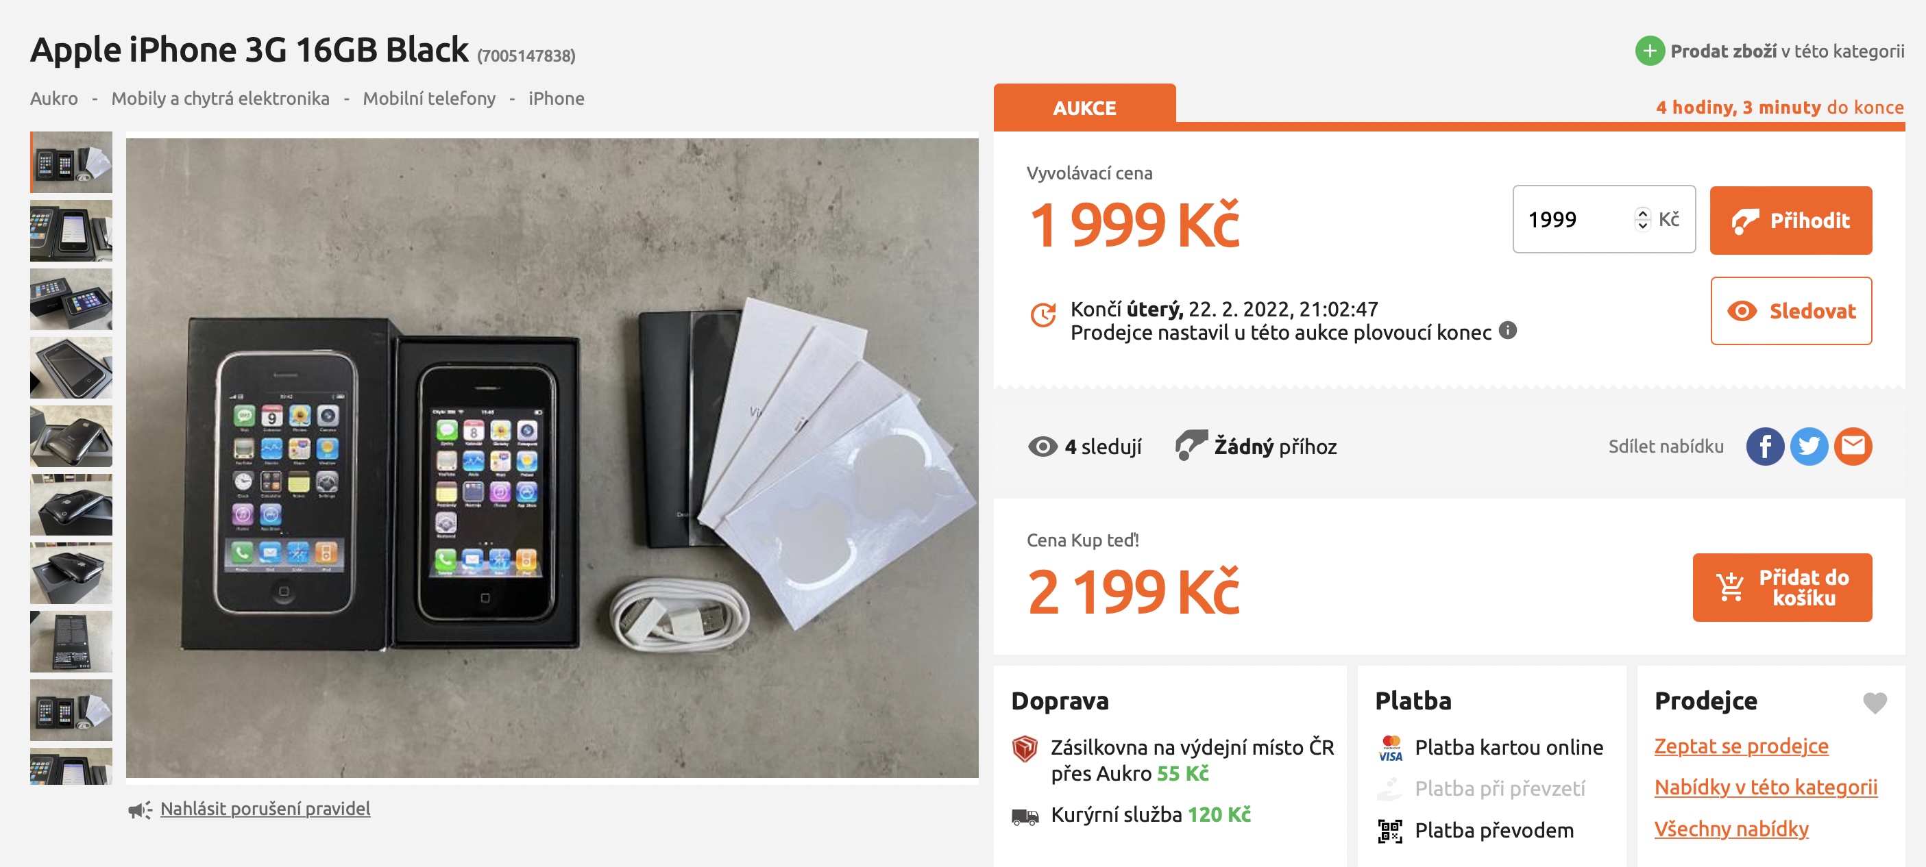Adjust bid amount using the stepper arrows
The image size is (1926, 867).
click(x=1642, y=218)
